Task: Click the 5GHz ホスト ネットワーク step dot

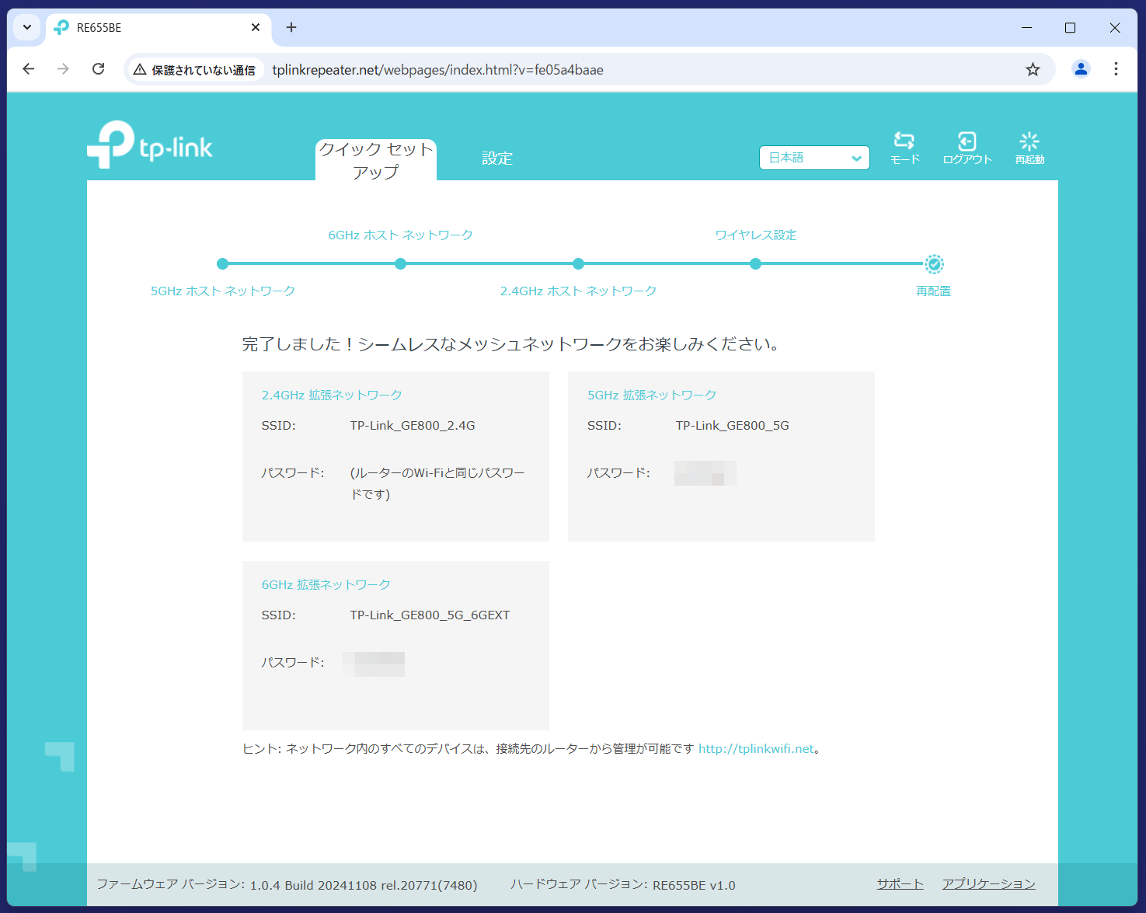Action: [222, 264]
